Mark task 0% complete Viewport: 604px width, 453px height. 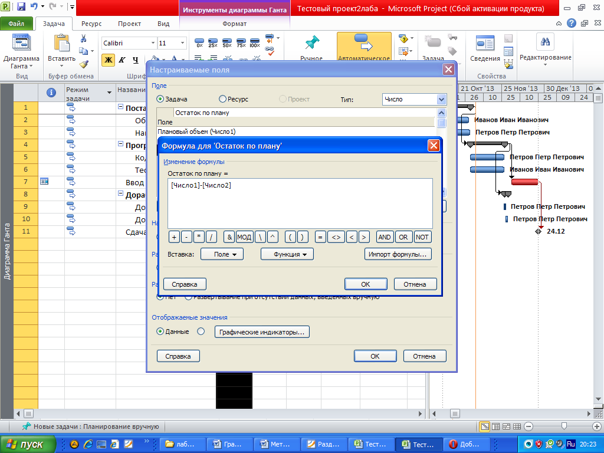tap(199, 42)
